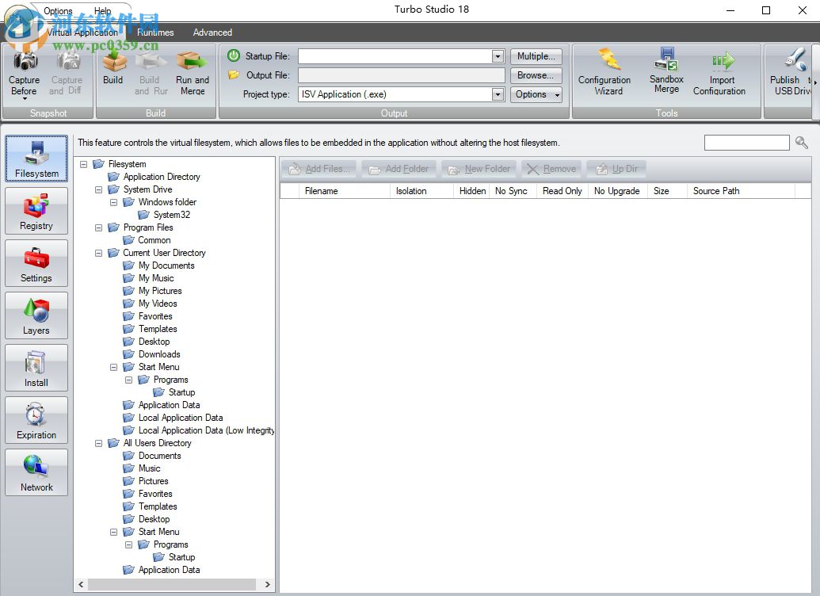Viewport: 820px width, 596px height.
Task: Open the Options dropdown button in Output
Action: coord(536,94)
